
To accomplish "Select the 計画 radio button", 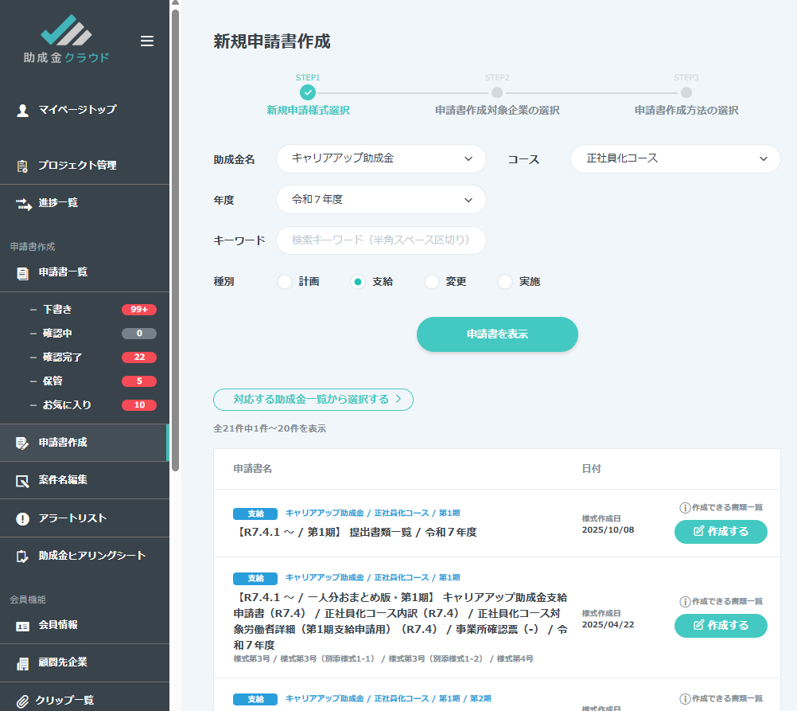I will click(285, 282).
